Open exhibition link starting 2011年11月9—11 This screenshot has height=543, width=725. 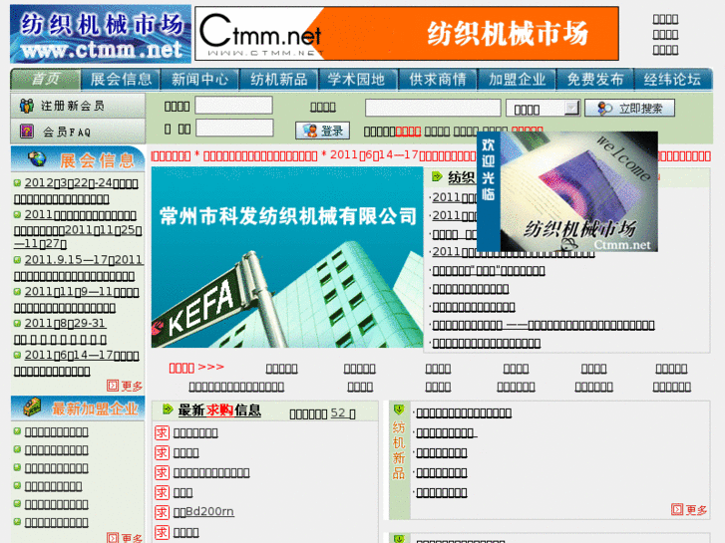click(77, 300)
